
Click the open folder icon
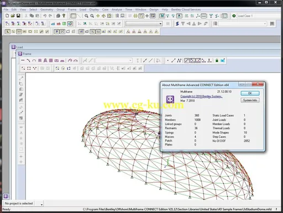click(13, 16)
